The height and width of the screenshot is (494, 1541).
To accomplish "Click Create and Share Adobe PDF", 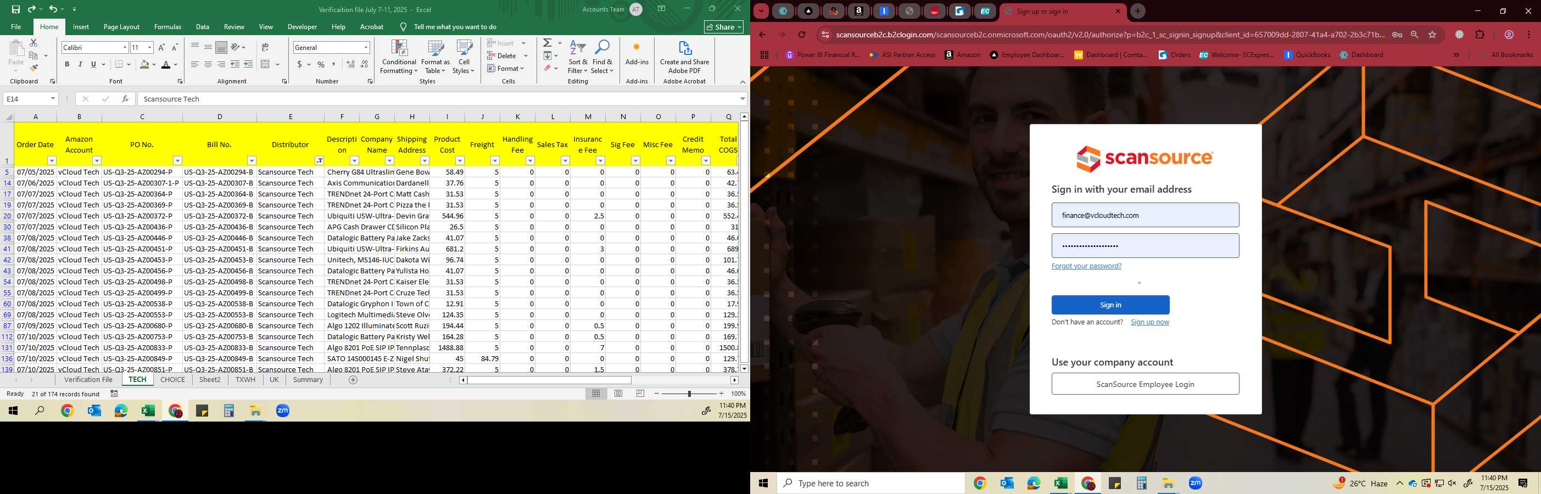I will point(684,58).
